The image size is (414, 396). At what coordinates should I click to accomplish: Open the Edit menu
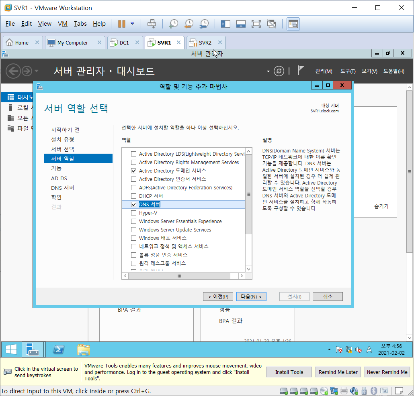(27, 24)
